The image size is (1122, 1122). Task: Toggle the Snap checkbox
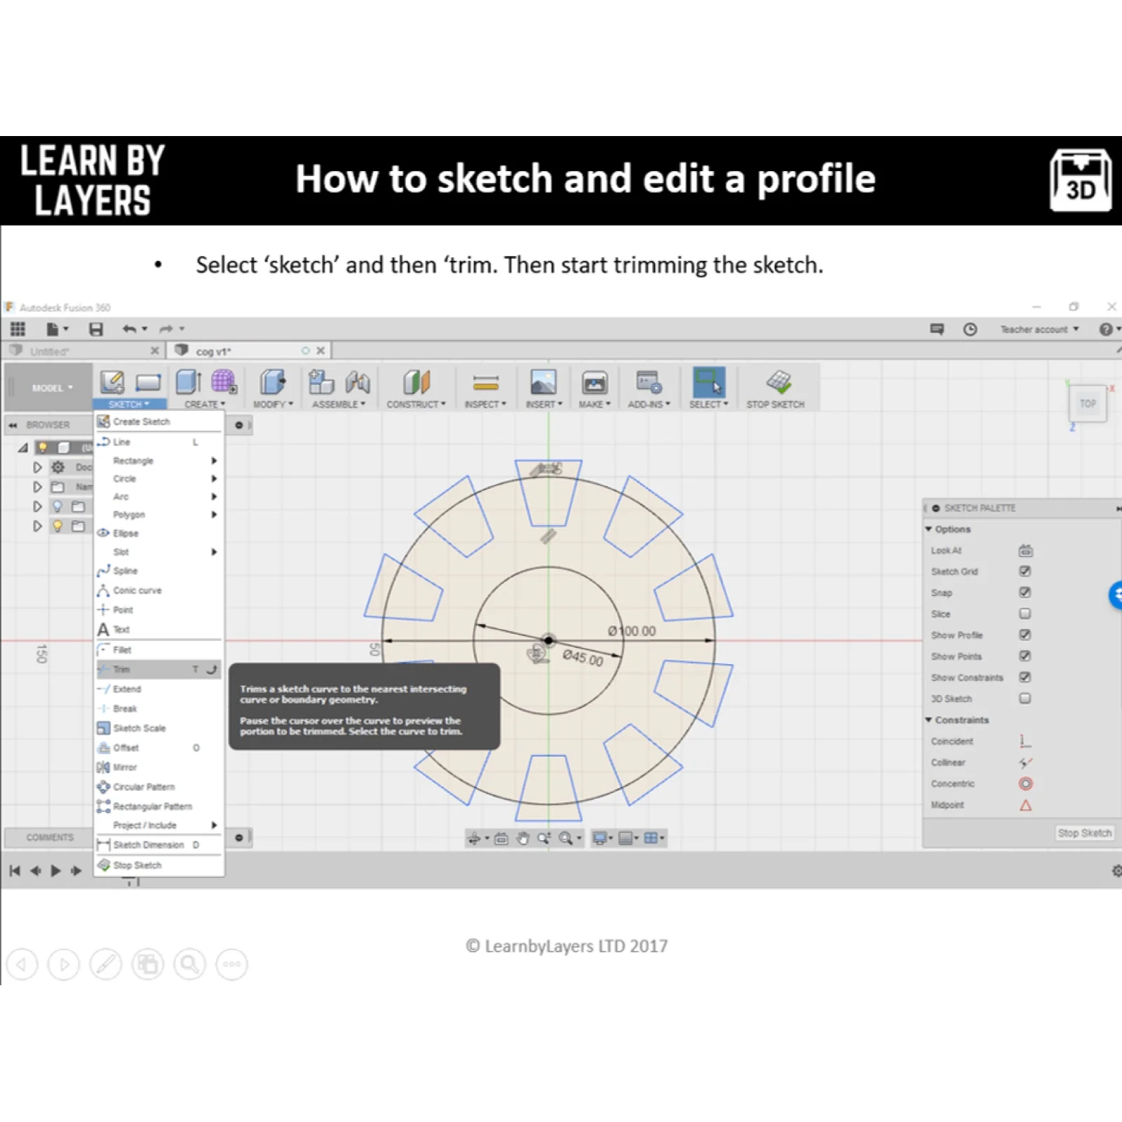(1025, 593)
